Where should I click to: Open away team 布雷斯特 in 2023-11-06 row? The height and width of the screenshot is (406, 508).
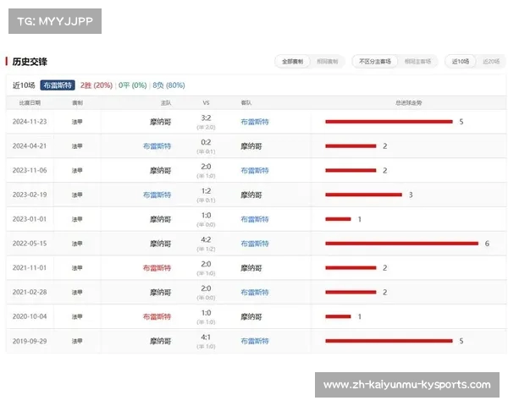point(255,171)
